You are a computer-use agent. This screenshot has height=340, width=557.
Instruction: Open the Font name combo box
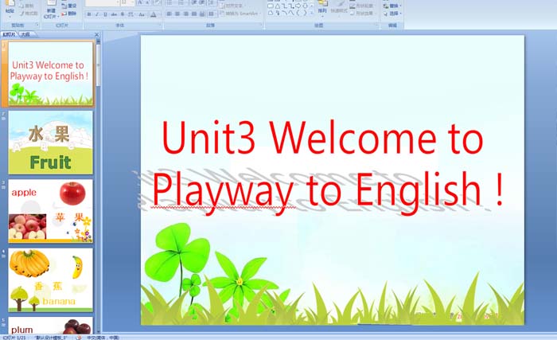pyautogui.click(x=103, y=2)
